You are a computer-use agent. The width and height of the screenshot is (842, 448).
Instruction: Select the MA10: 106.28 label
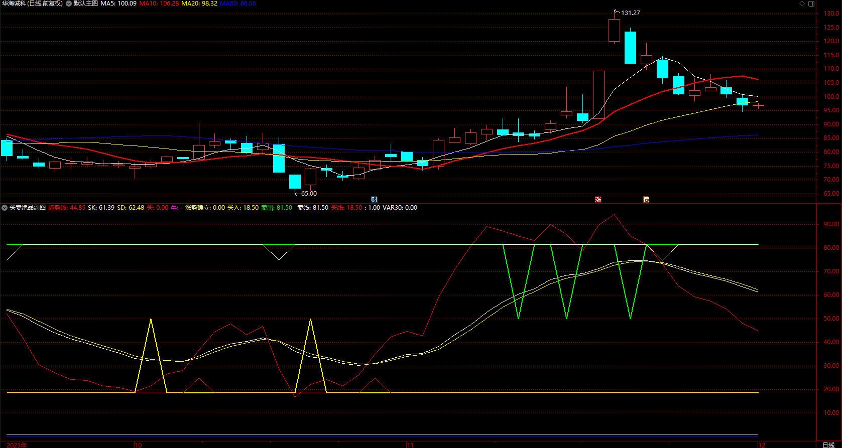(x=159, y=4)
